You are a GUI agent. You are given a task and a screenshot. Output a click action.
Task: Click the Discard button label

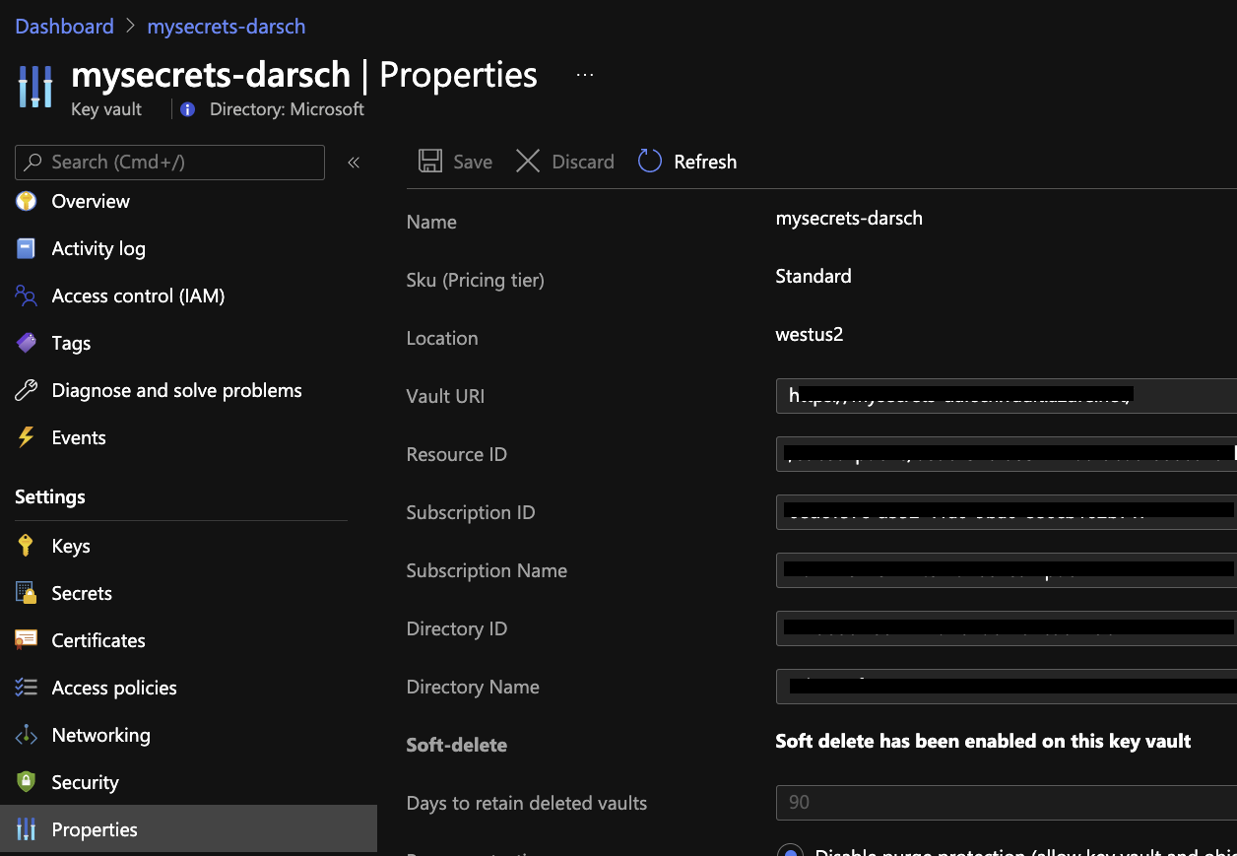[x=583, y=162]
